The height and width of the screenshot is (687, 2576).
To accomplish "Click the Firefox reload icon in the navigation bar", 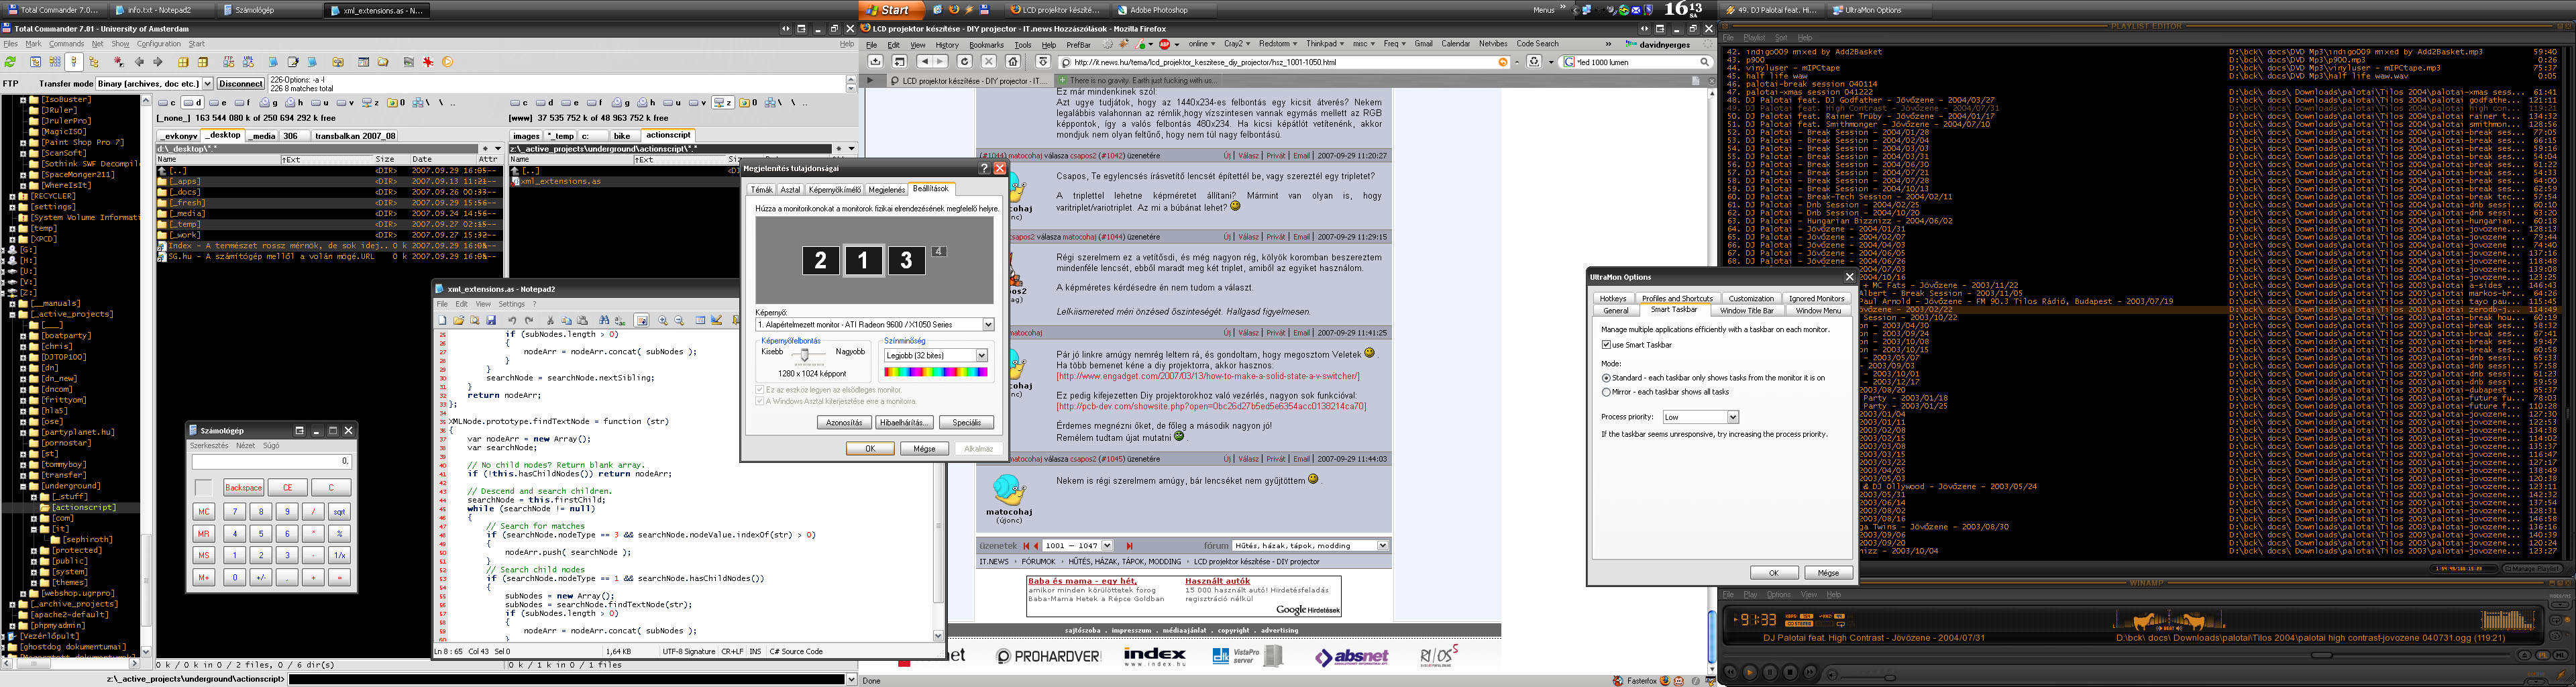I will pyautogui.click(x=965, y=62).
